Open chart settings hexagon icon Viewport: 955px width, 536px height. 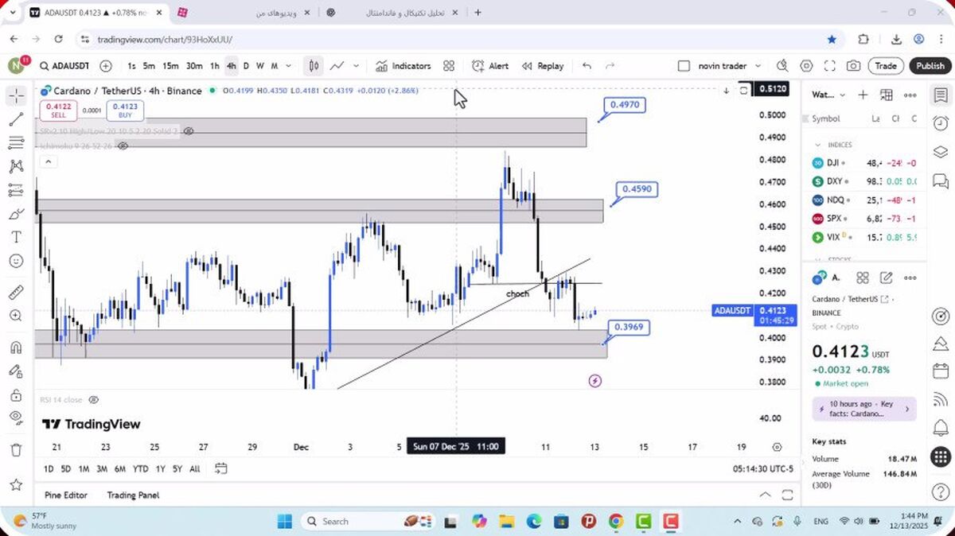806,66
